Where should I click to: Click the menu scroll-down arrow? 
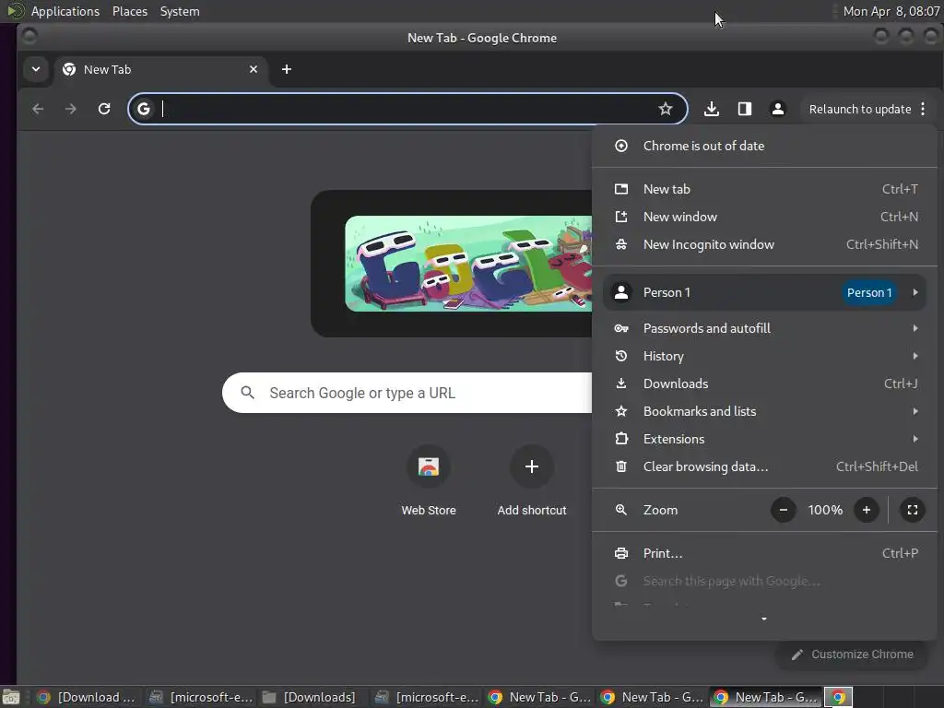[764, 619]
